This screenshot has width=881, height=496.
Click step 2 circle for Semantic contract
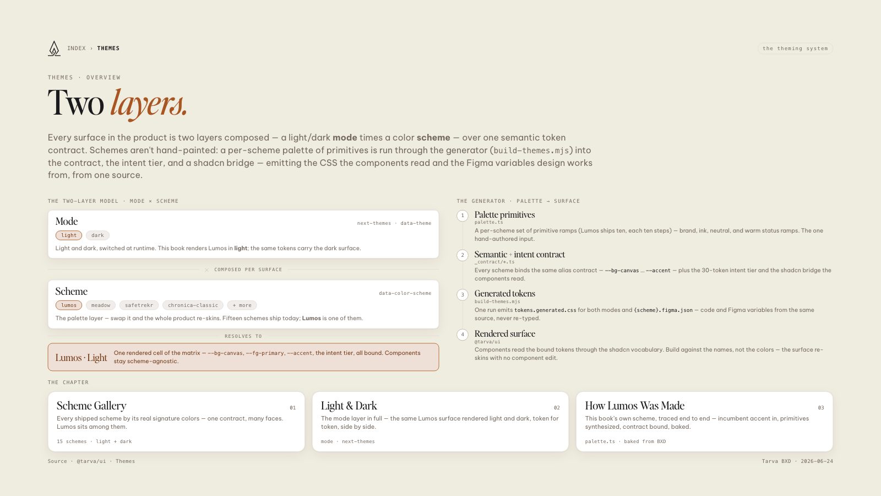click(463, 255)
